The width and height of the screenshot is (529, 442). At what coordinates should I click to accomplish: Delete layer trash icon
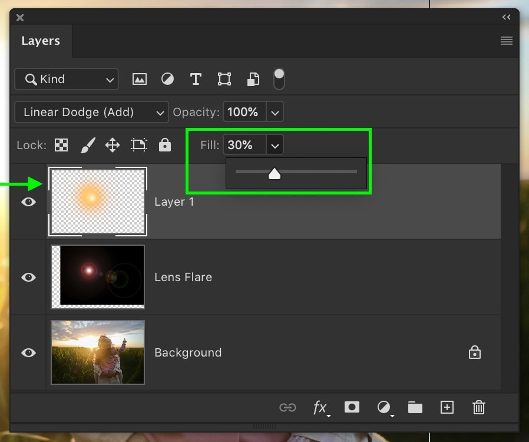click(479, 407)
